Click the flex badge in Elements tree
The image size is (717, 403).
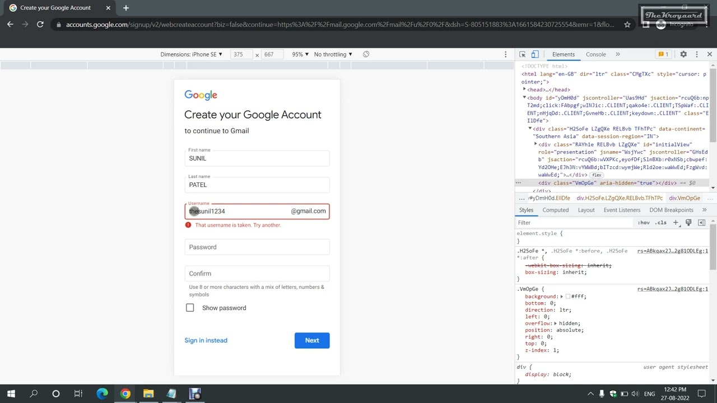597,175
